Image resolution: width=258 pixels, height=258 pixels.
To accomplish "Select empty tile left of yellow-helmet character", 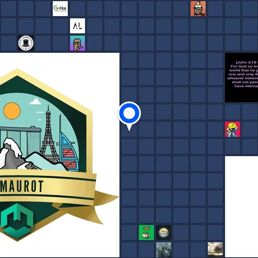I will (215, 129).
